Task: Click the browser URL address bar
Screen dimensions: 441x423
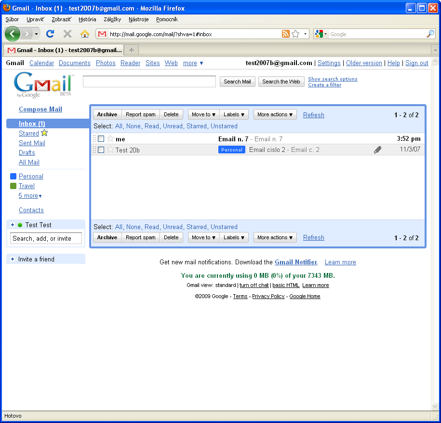Action: 194,34
